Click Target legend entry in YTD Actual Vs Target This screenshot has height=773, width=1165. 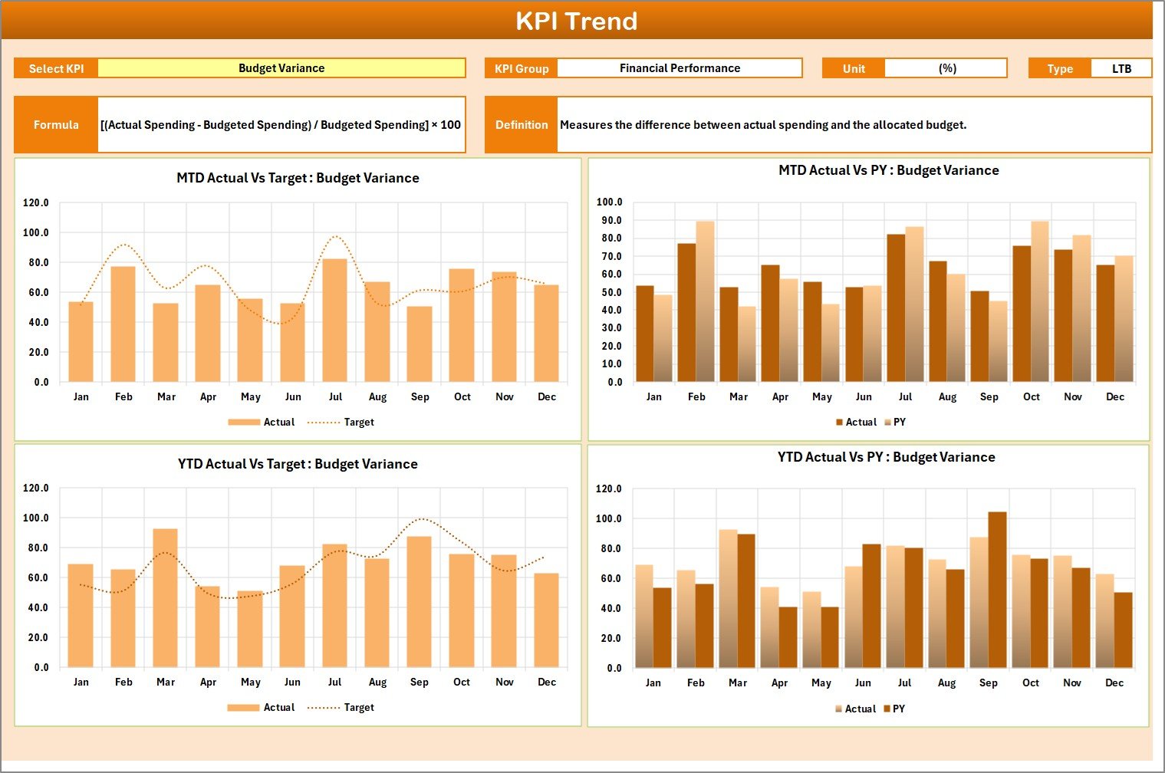tap(358, 708)
